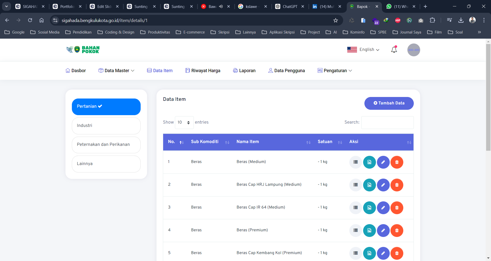Add new data with Tambah Data
The height and width of the screenshot is (261, 491).
tap(389, 103)
